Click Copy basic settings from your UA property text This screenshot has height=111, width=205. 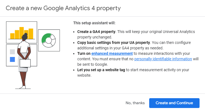click(x=114, y=43)
